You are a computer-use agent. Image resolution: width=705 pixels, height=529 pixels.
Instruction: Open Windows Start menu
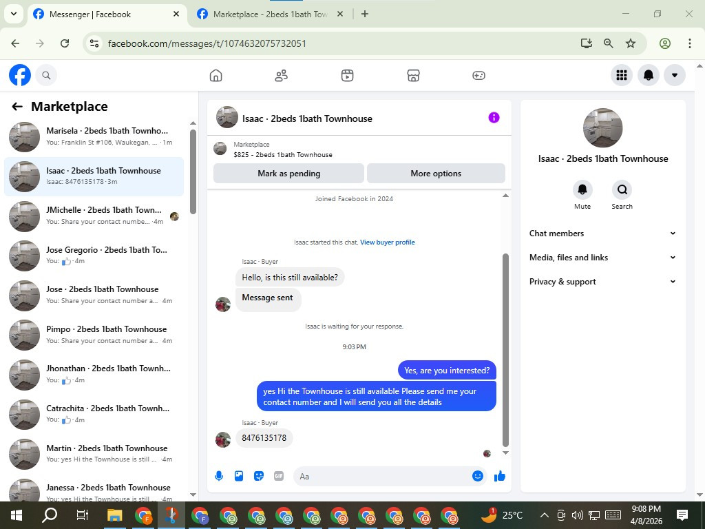tap(17, 515)
